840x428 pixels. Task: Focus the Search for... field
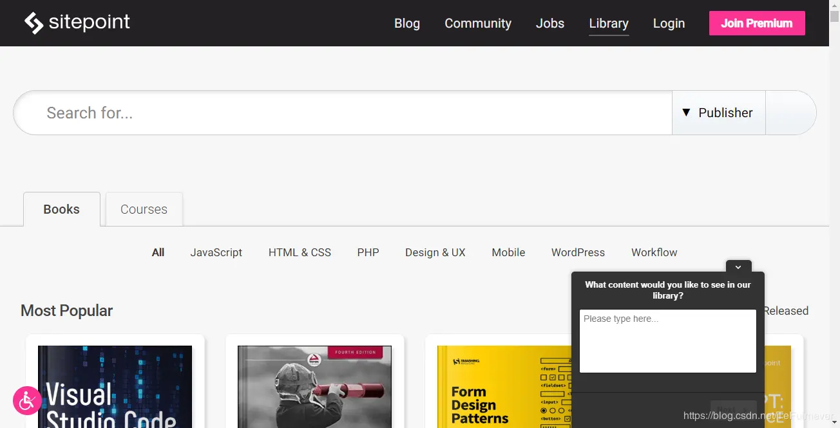(x=343, y=113)
